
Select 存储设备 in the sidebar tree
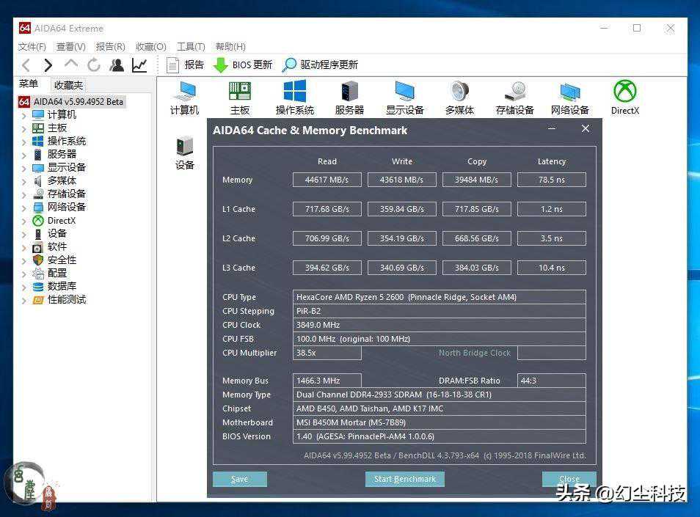tap(66, 194)
